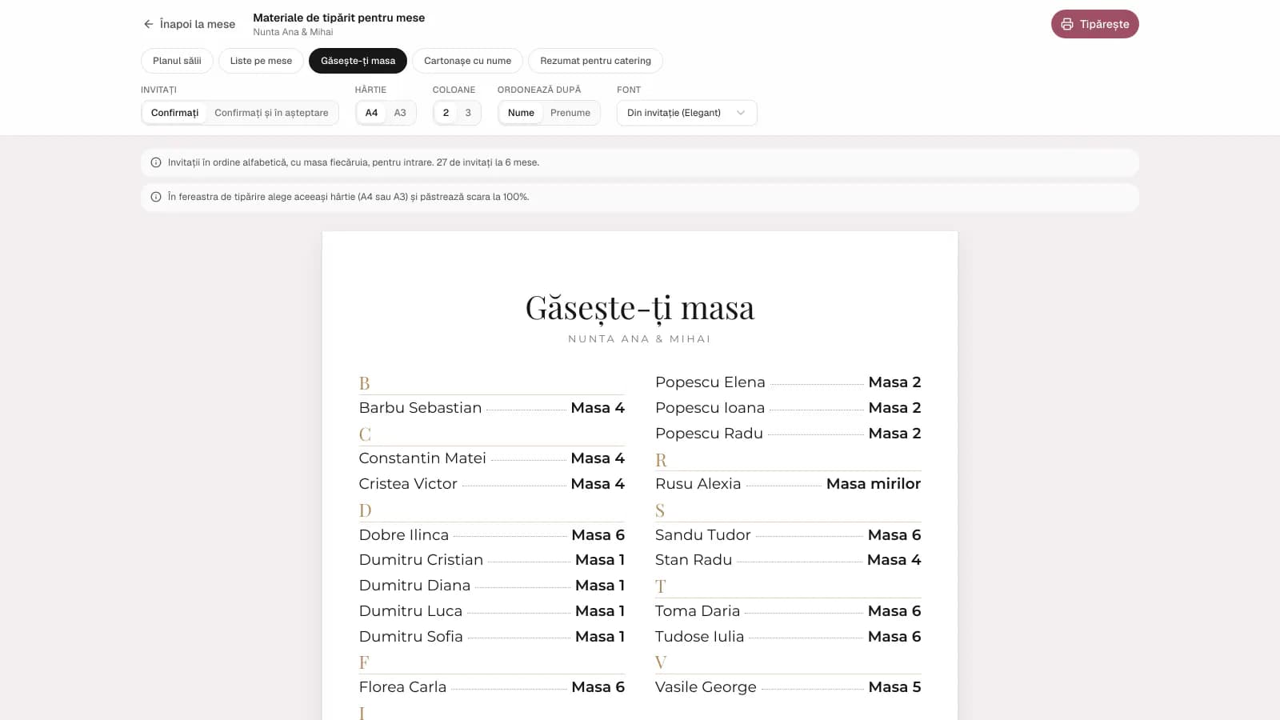Click the page heading Materiale de tipărit pentru mese

coord(339,18)
